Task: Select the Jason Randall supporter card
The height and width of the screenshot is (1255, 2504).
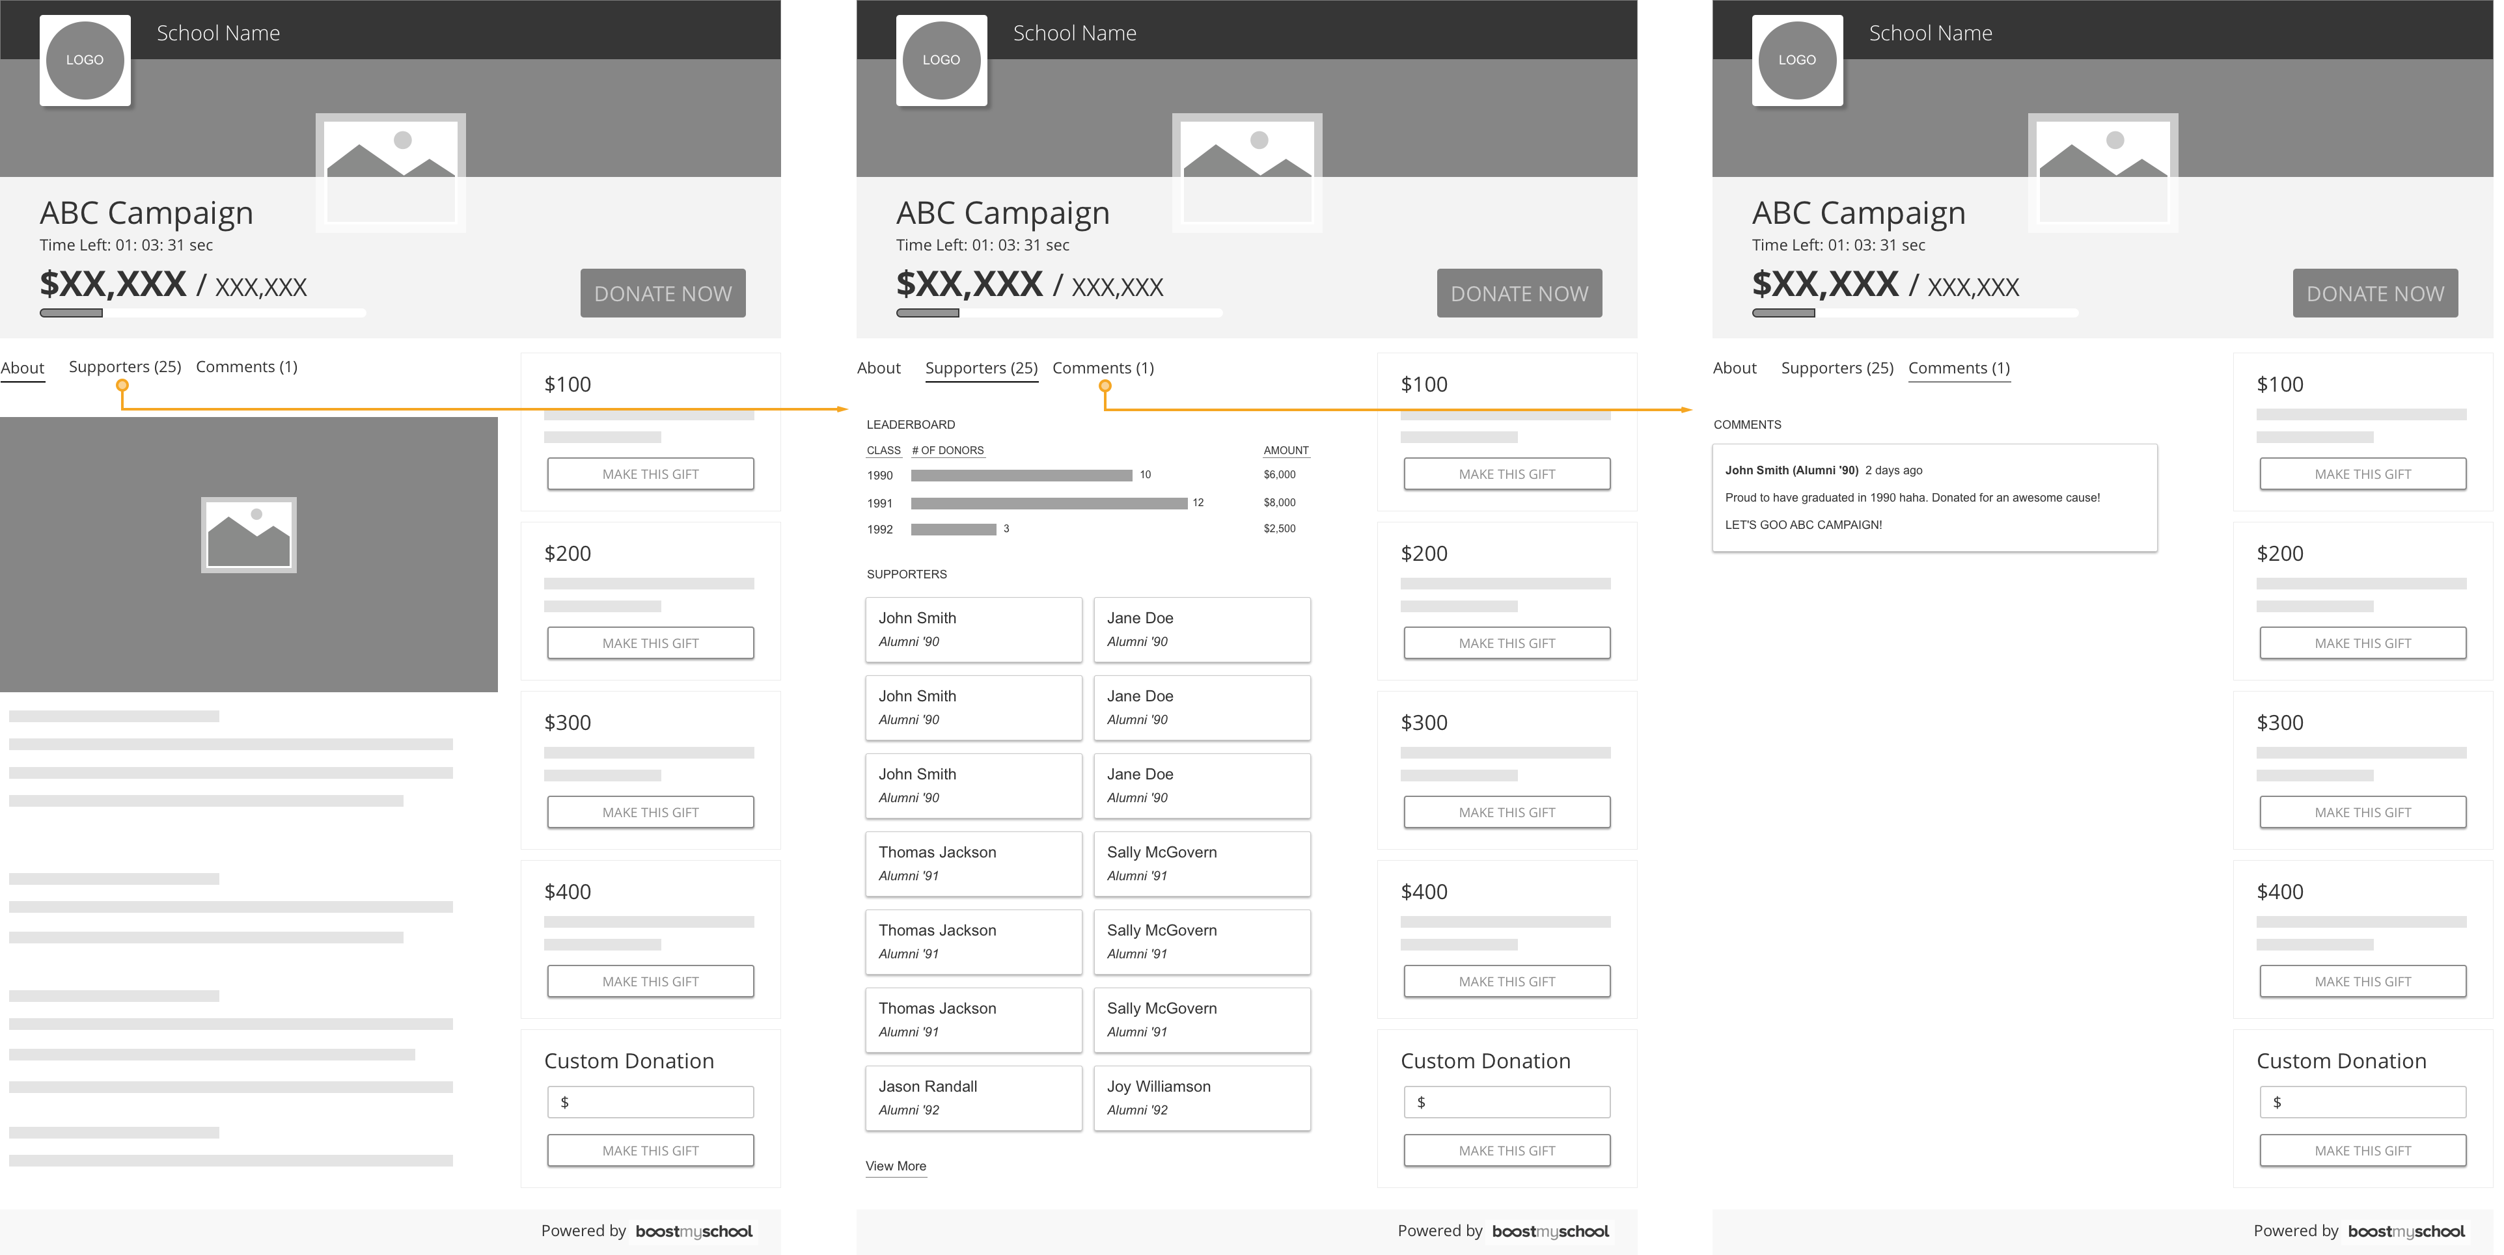Action: (x=974, y=1099)
